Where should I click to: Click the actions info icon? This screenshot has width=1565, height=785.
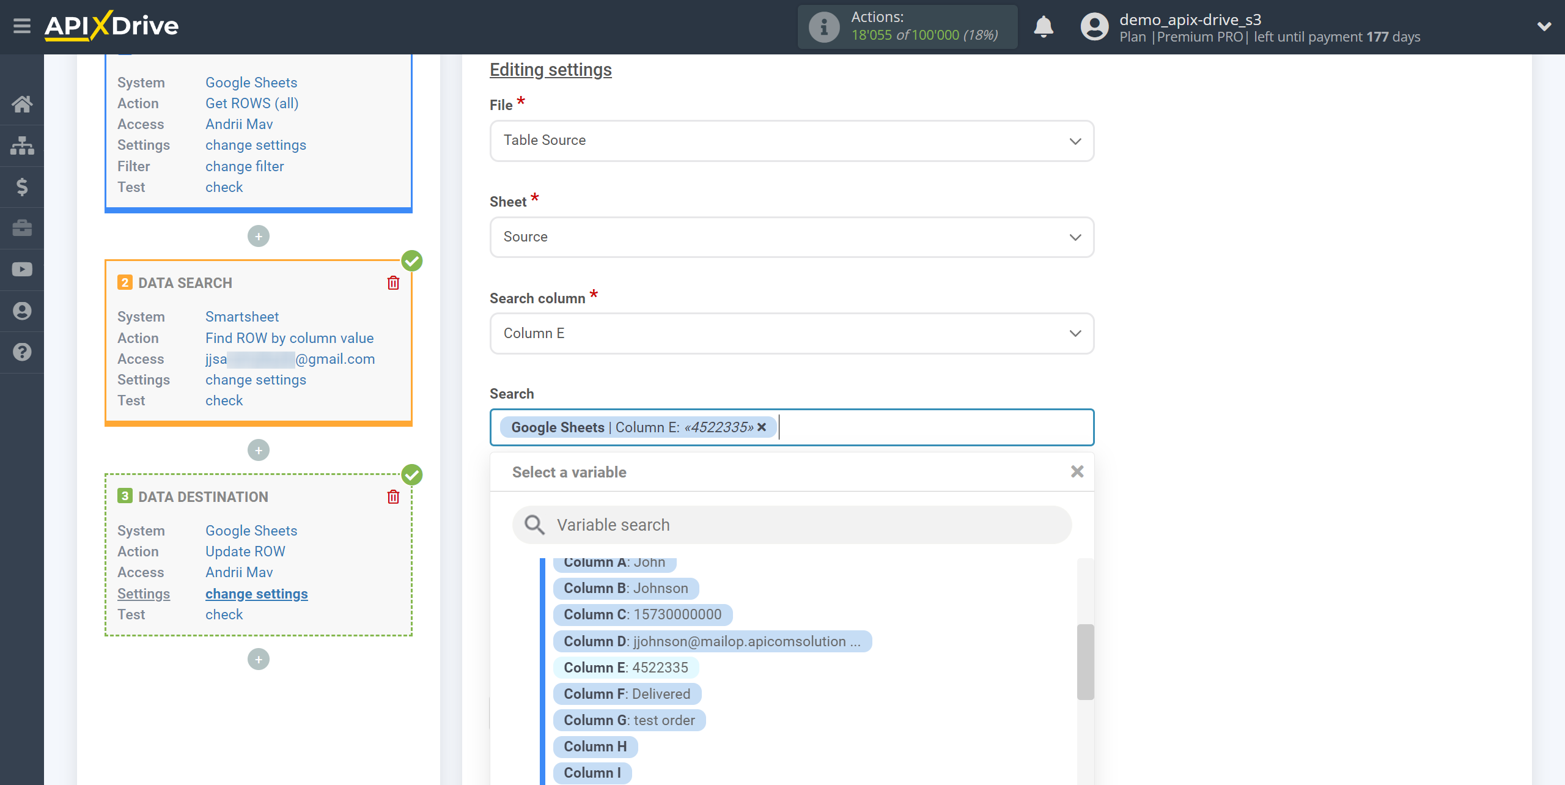pyautogui.click(x=823, y=27)
